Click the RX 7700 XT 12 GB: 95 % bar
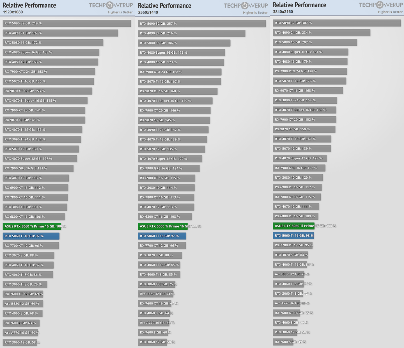This screenshot has height=348, width=404. point(293,245)
